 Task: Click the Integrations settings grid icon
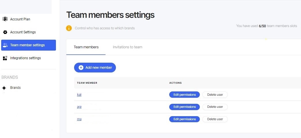click(5, 58)
